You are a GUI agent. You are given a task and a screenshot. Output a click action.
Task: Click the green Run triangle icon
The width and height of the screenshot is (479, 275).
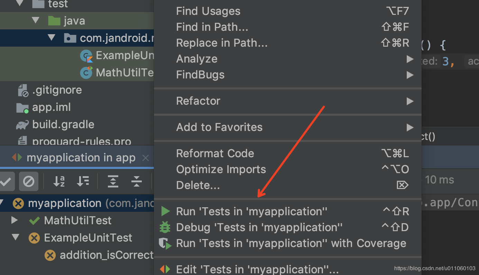pyautogui.click(x=165, y=211)
